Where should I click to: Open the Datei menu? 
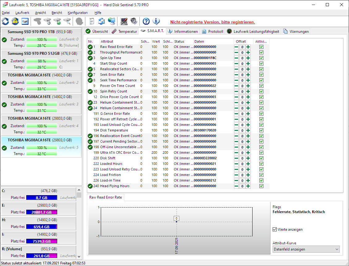pos(6,13)
